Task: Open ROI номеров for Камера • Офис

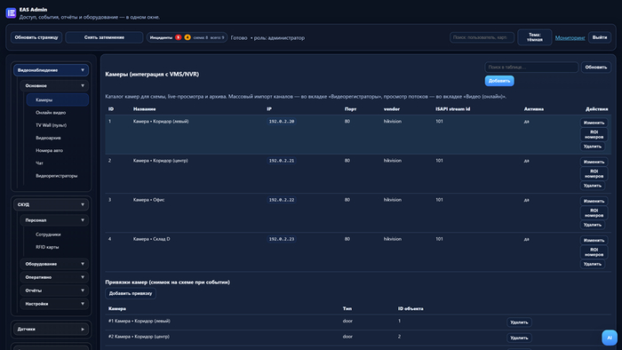Action: (594, 213)
